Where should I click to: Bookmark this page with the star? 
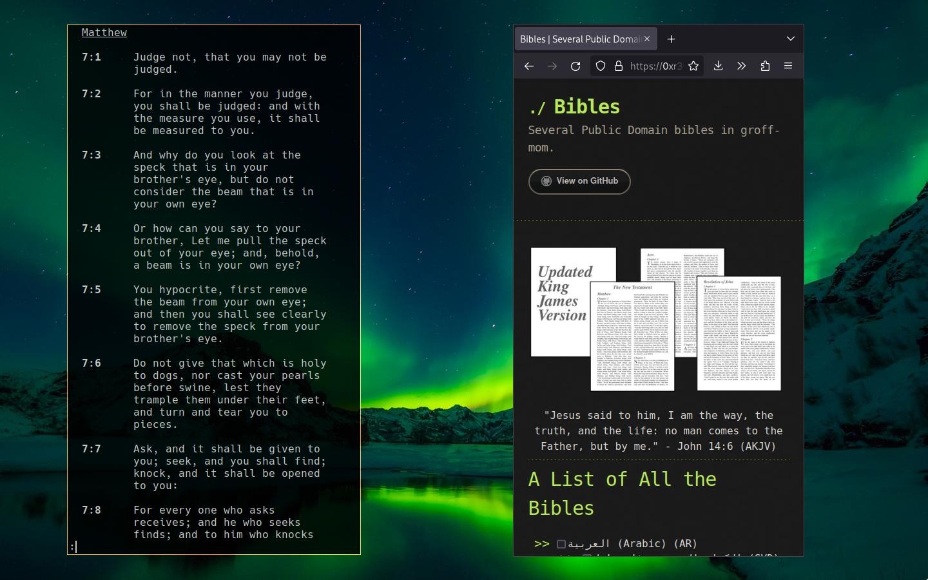pyautogui.click(x=693, y=66)
